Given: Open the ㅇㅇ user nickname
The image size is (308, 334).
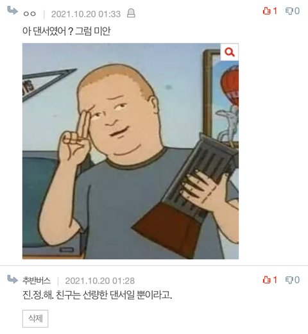Looking at the screenshot, I should [30, 14].
